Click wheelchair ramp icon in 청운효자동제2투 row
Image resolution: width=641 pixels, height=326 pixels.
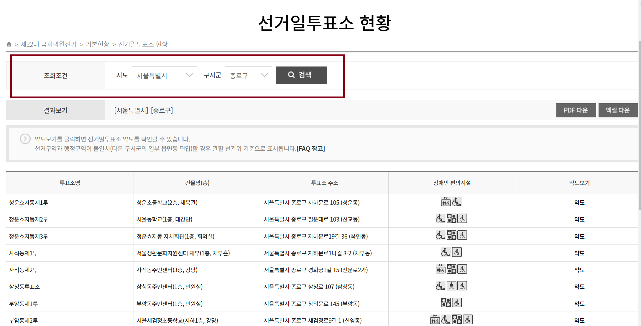tap(440, 218)
